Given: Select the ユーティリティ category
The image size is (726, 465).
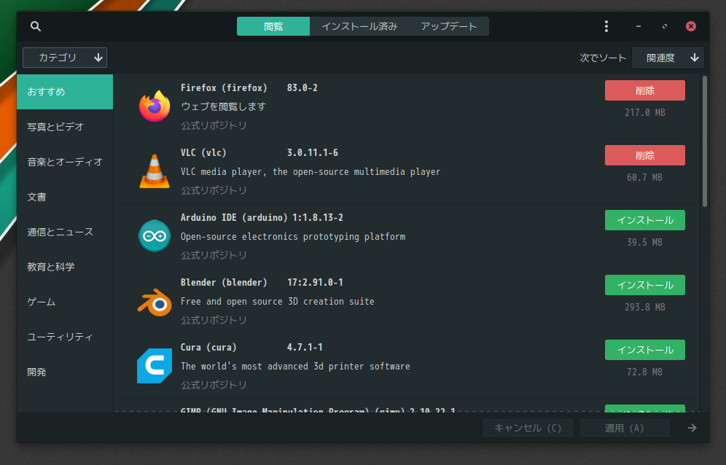Looking at the screenshot, I should pyautogui.click(x=65, y=337).
